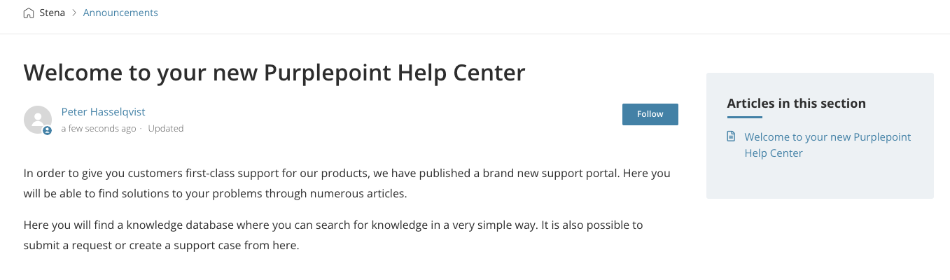Click the document icon beside the sidebar article
Screen dimensions: 950x280
click(x=732, y=136)
